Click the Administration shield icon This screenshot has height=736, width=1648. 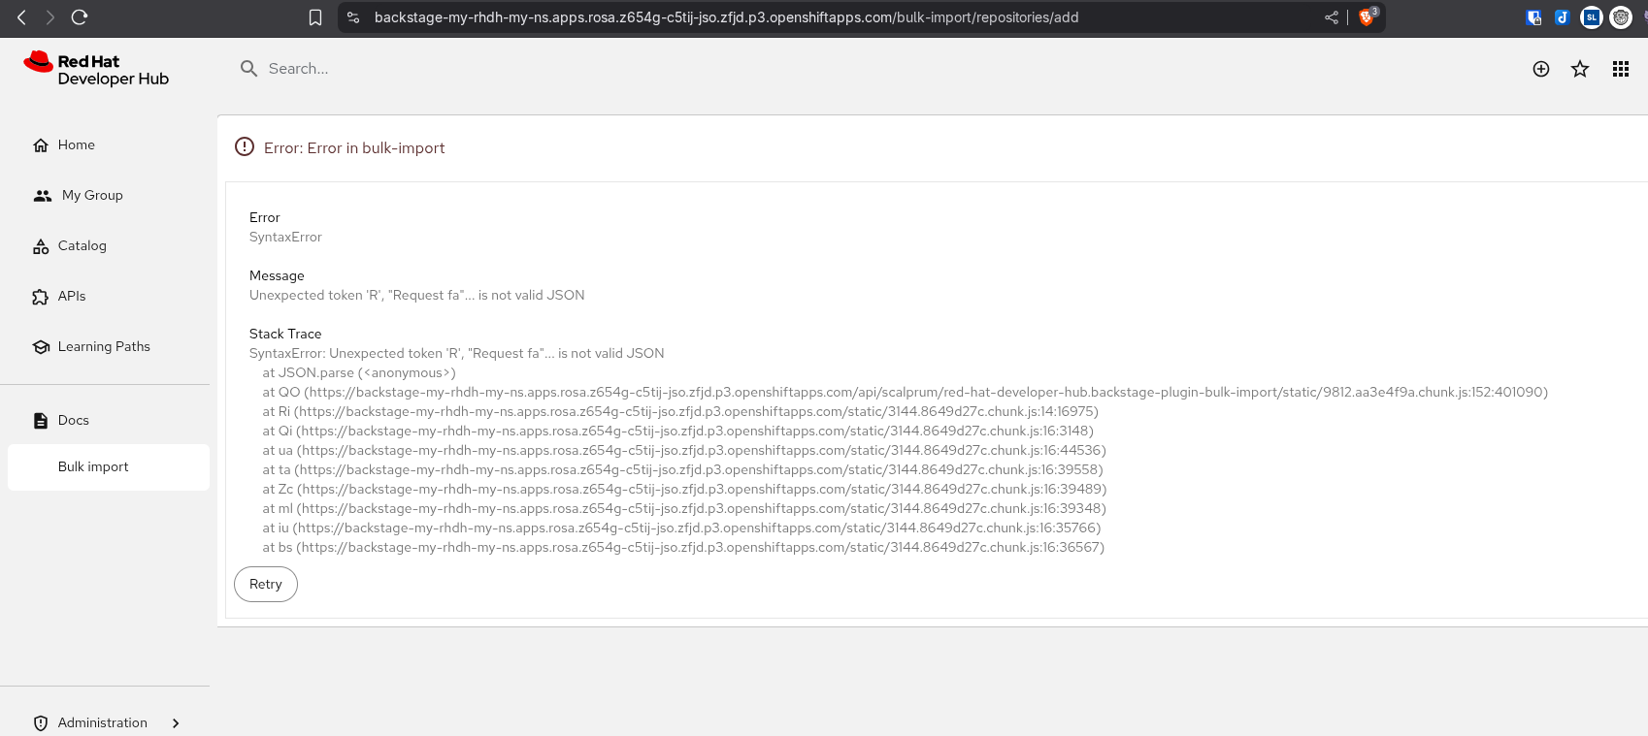(41, 723)
